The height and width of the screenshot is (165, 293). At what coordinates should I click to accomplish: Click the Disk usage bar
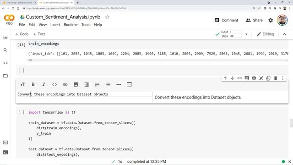coord(236,36)
